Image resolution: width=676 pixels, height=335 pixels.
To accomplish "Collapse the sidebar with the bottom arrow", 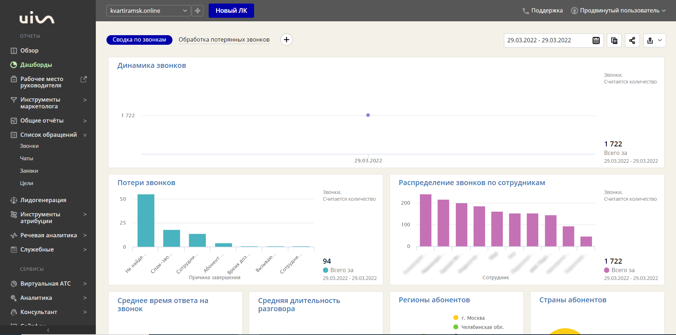I will (x=48, y=330).
